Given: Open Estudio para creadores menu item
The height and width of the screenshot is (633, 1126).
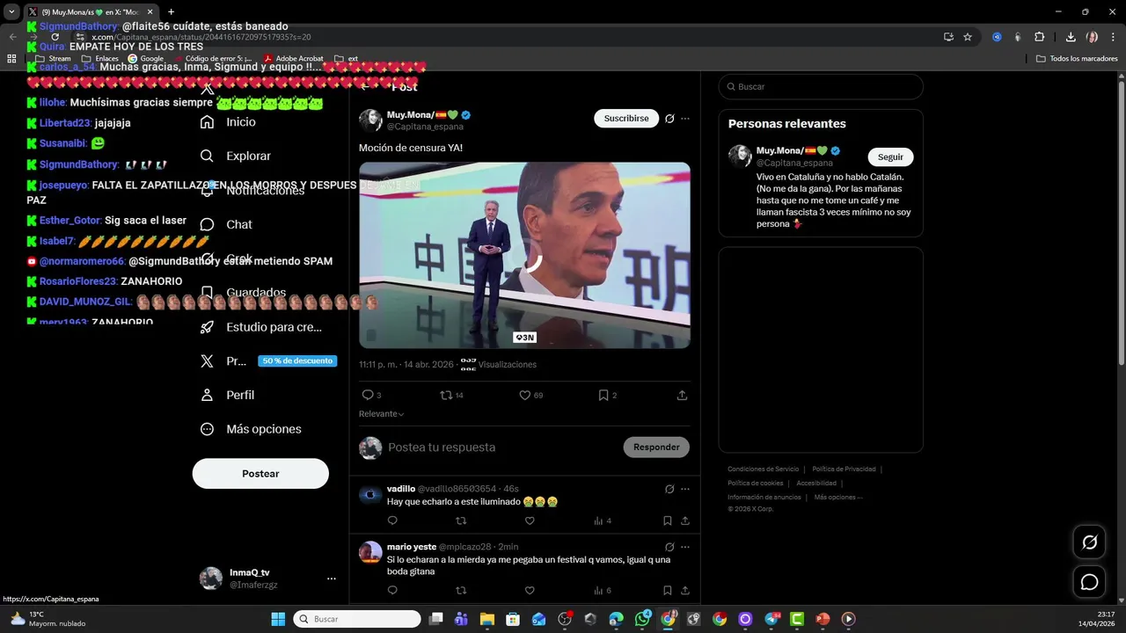Looking at the screenshot, I should pos(260,327).
